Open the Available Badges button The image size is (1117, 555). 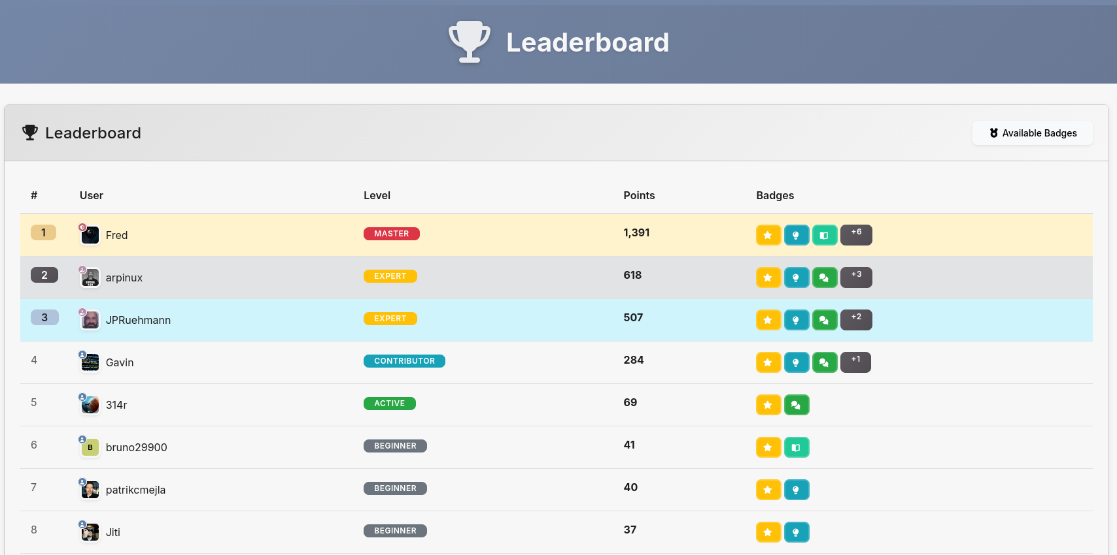[x=1032, y=133]
